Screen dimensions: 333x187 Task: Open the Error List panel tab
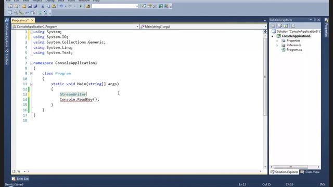coord(20,179)
